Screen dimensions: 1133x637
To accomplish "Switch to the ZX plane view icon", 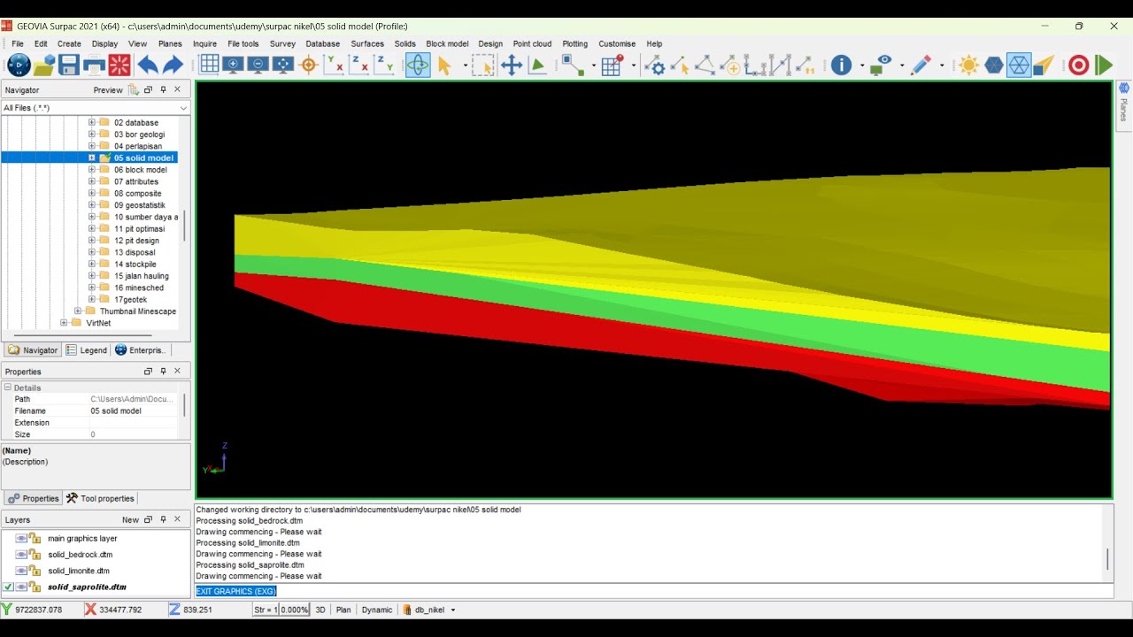I will pyautogui.click(x=358, y=65).
